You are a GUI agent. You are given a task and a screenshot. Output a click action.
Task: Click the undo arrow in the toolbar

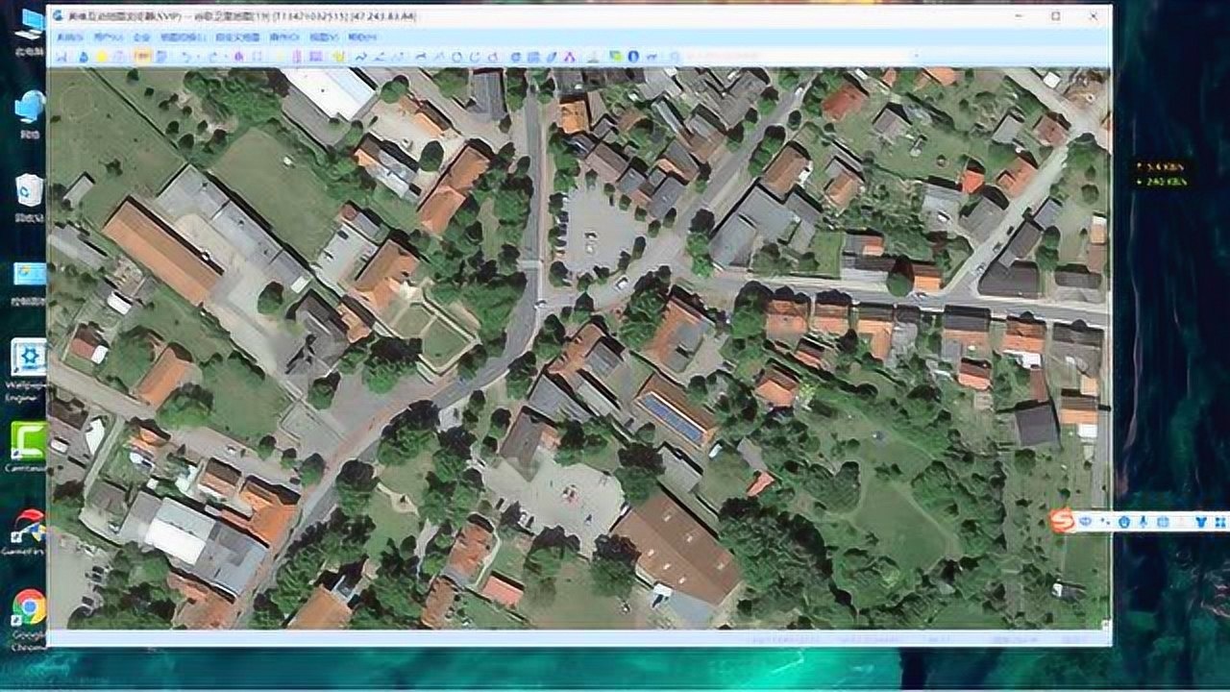[186, 57]
